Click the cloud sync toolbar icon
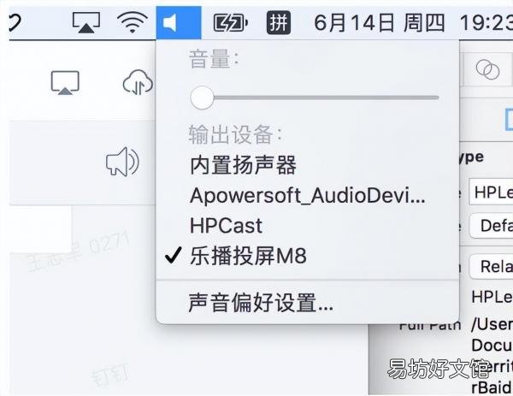This screenshot has height=396, width=513. tap(138, 82)
